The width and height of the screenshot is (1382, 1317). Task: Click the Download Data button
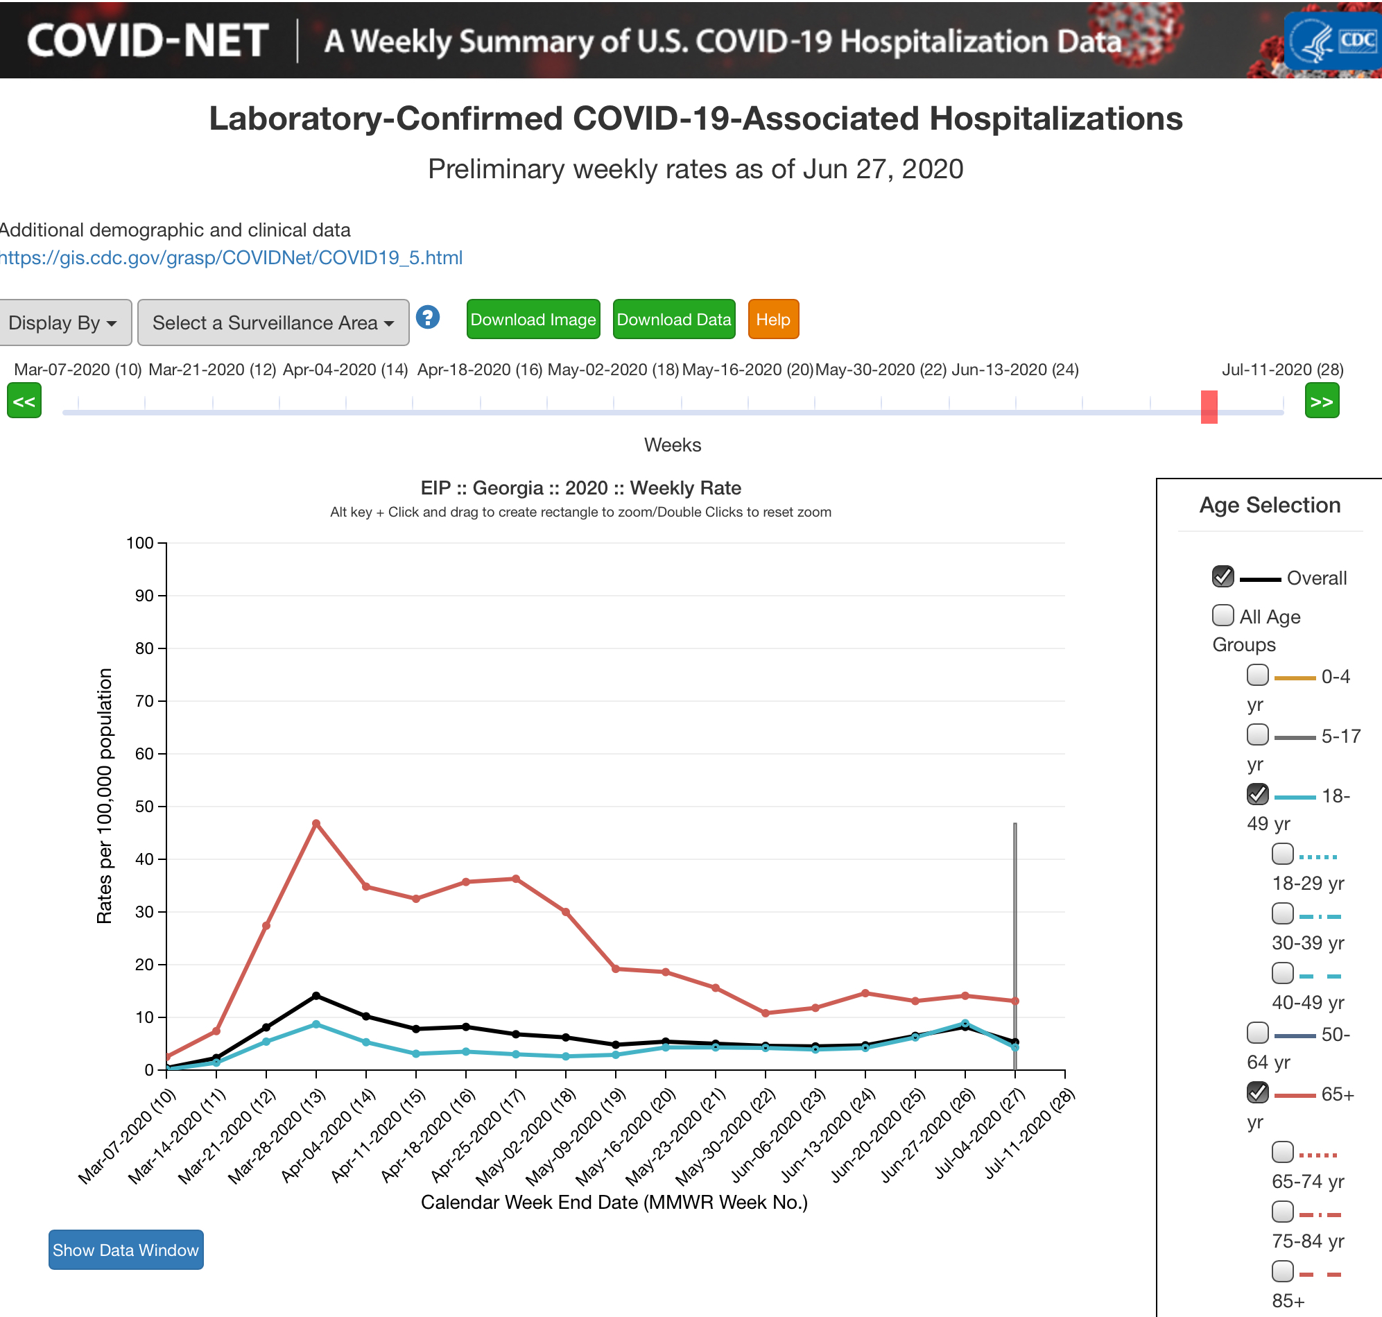click(674, 320)
